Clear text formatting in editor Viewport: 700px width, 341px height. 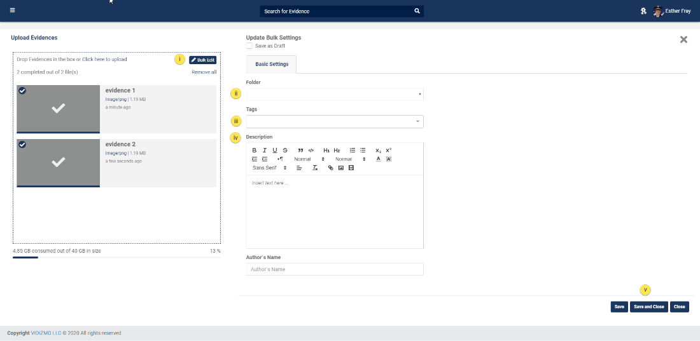(x=315, y=168)
